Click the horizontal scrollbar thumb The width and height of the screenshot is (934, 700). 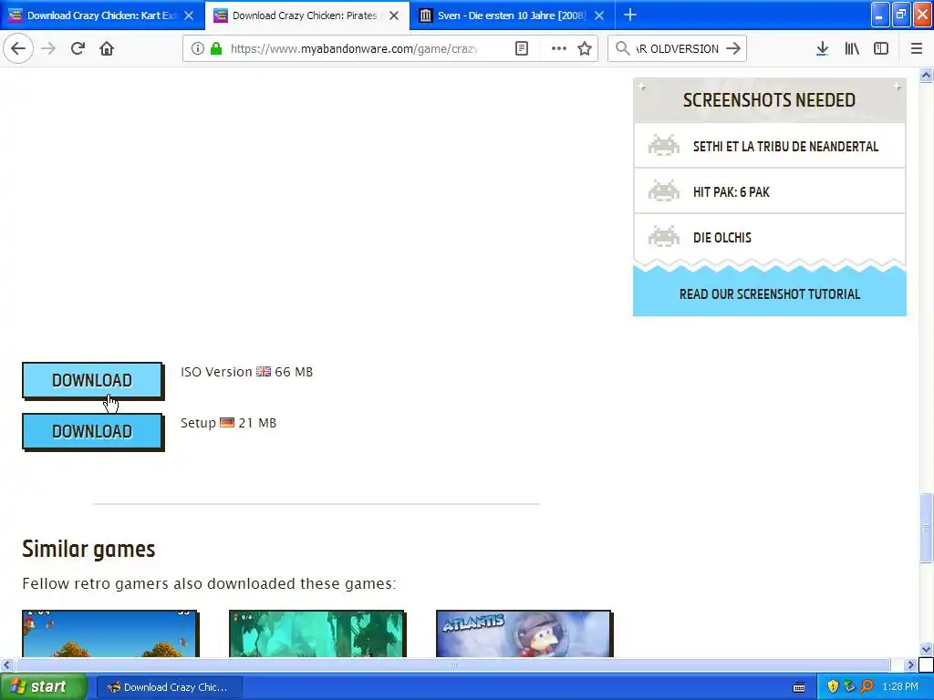pyautogui.click(x=452, y=664)
